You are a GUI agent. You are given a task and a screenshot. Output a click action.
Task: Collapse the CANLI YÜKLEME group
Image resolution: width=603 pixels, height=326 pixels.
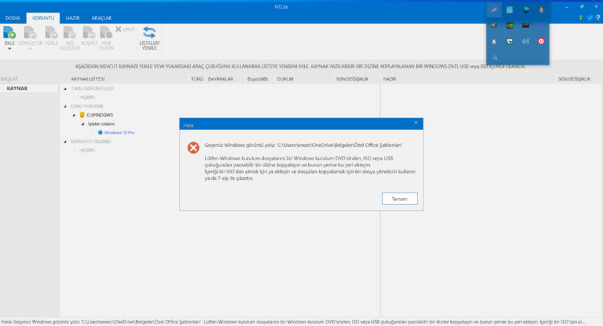(65, 106)
